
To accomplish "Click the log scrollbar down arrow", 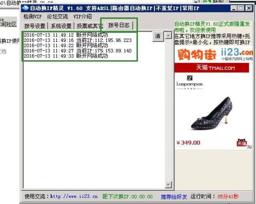I will 168,184.
